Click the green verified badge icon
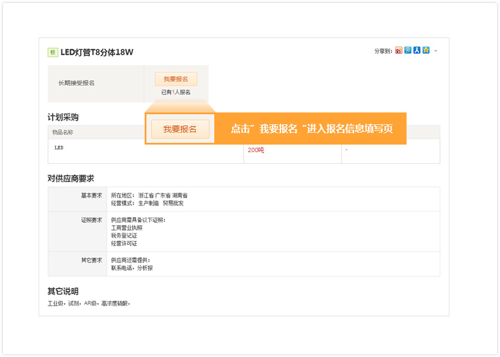The width and height of the screenshot is (500, 357). [x=52, y=52]
